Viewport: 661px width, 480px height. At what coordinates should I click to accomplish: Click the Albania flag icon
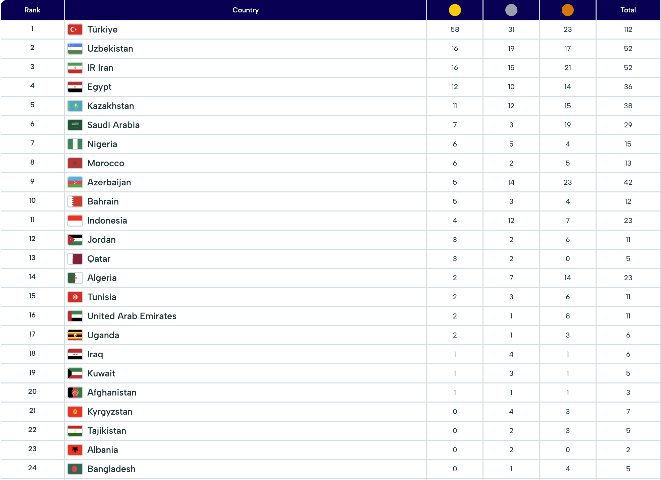[75, 450]
